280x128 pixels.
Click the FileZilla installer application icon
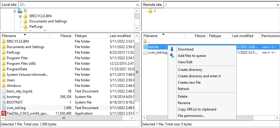(x=4, y=113)
